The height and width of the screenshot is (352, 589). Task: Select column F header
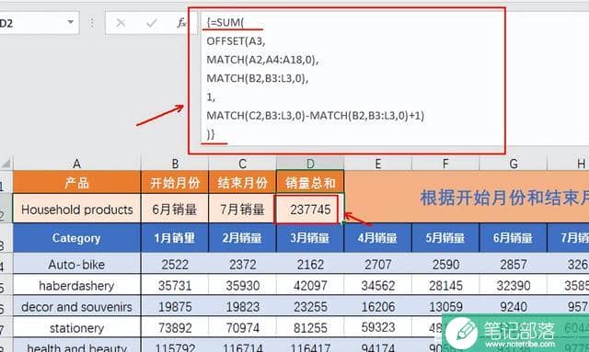445,164
